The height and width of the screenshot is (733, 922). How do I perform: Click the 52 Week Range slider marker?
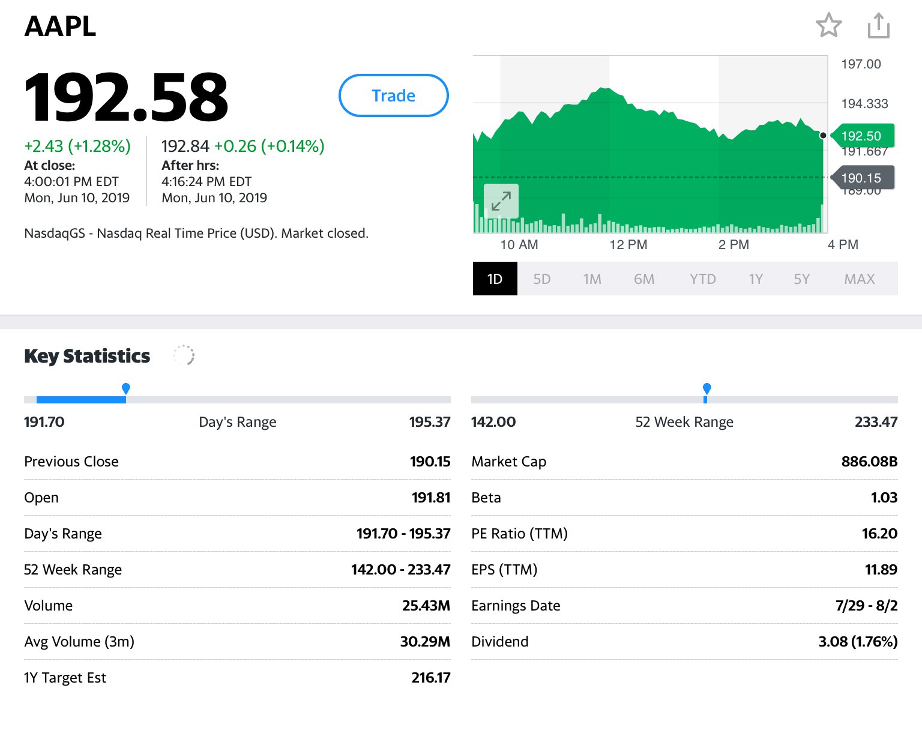pos(707,389)
